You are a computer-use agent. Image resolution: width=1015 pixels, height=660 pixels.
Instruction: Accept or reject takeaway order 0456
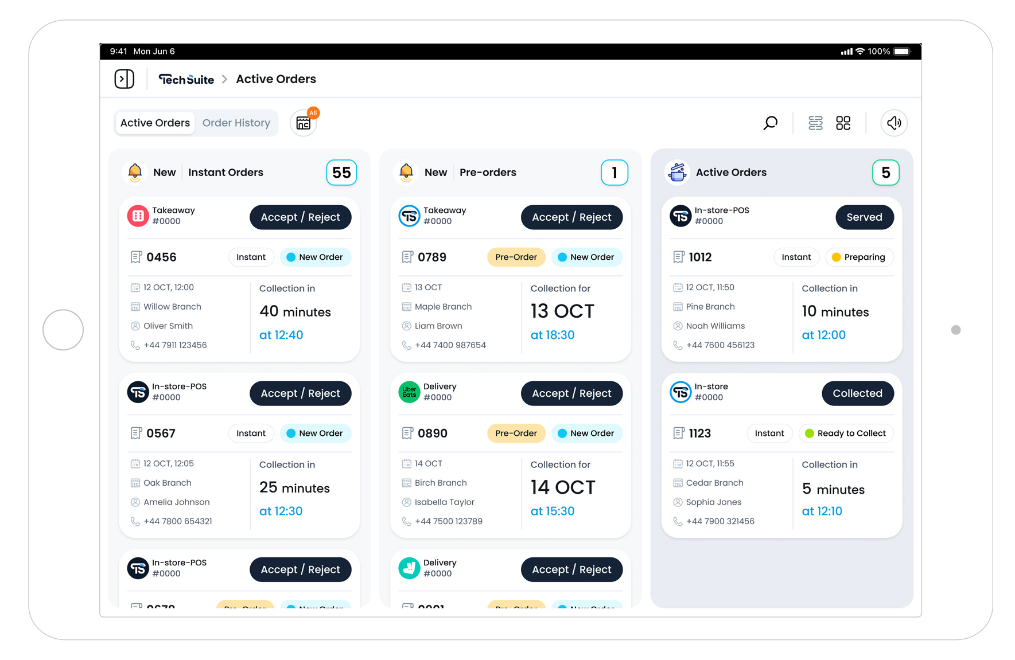tap(300, 217)
